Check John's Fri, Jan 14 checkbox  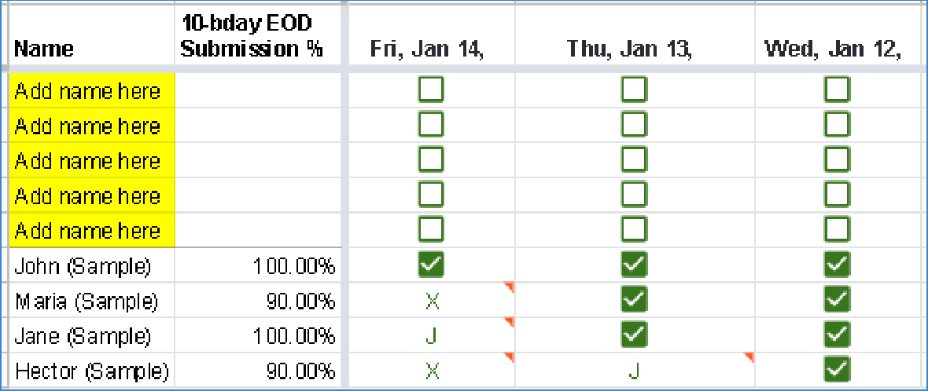click(431, 265)
